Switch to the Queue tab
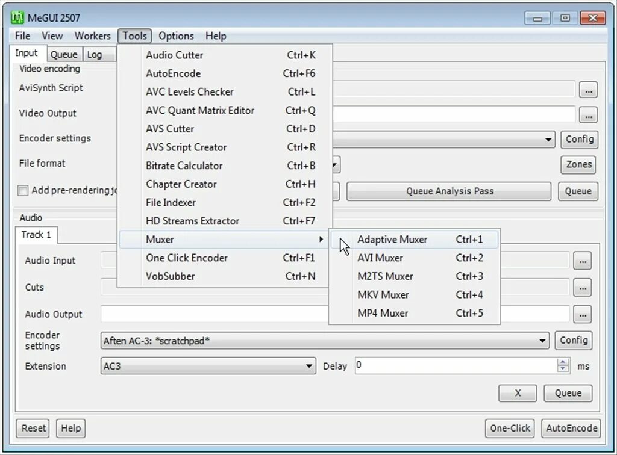 (64, 54)
